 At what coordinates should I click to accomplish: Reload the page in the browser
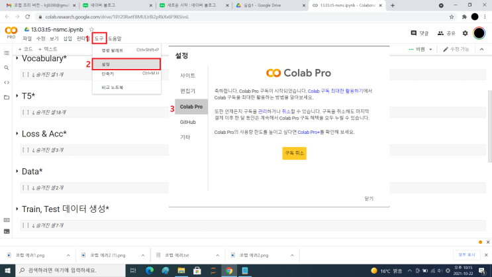28,17
